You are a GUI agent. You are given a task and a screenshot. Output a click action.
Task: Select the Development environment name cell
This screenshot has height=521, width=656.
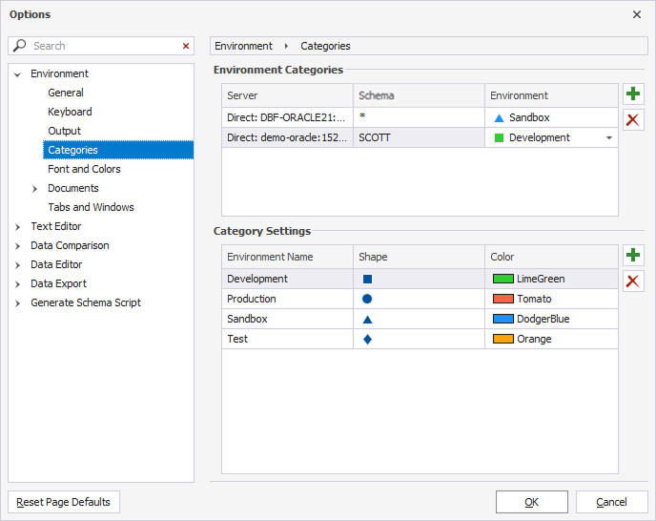click(x=287, y=279)
